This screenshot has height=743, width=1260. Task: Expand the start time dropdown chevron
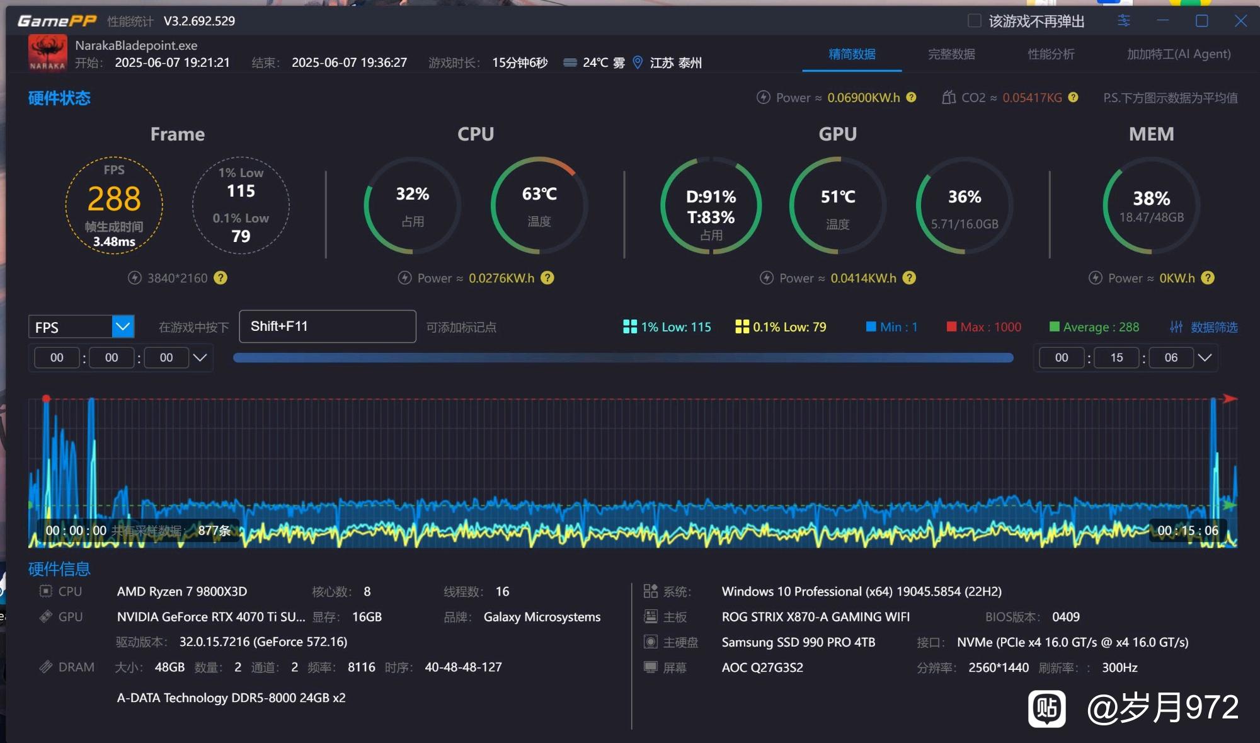coord(200,357)
